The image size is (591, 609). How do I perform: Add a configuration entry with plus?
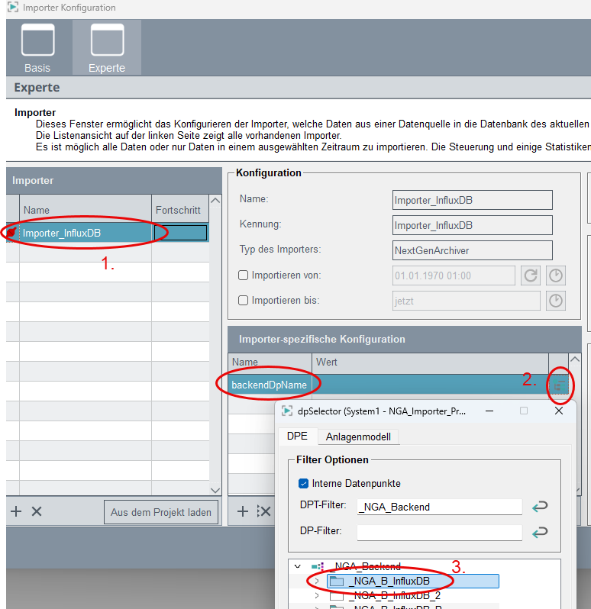(x=243, y=511)
